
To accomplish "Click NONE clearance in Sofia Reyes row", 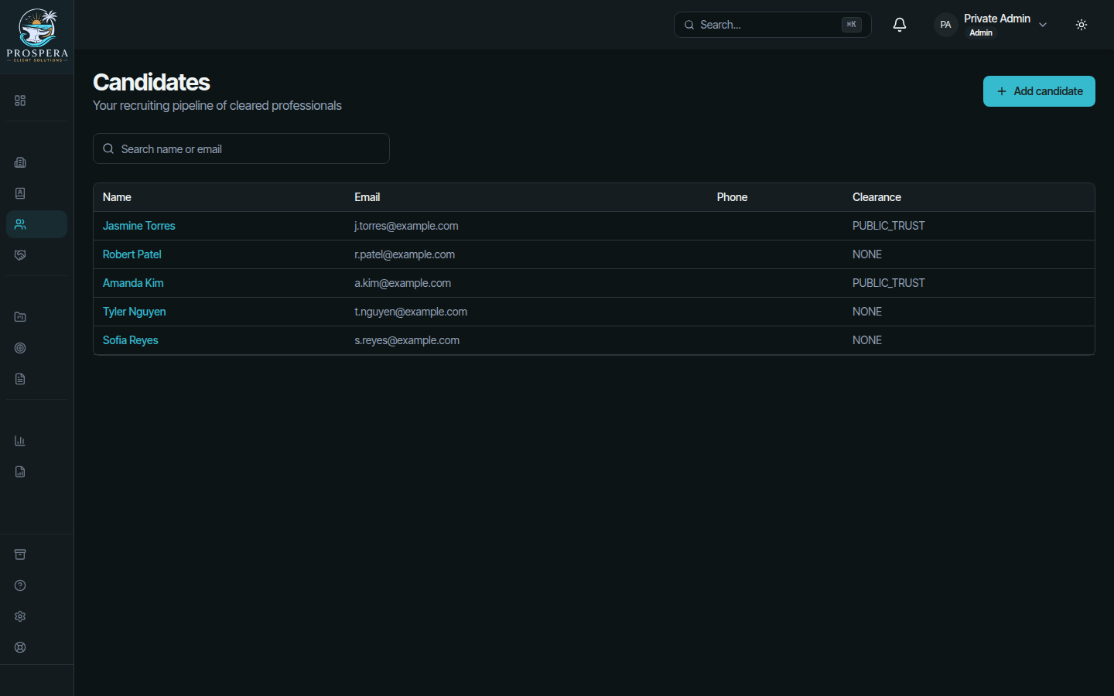I will [867, 340].
